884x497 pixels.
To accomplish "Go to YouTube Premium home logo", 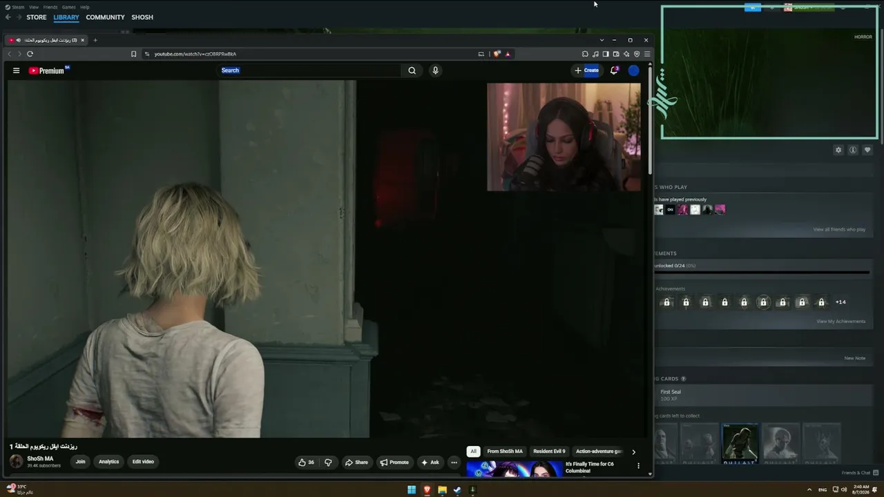I will tap(48, 70).
